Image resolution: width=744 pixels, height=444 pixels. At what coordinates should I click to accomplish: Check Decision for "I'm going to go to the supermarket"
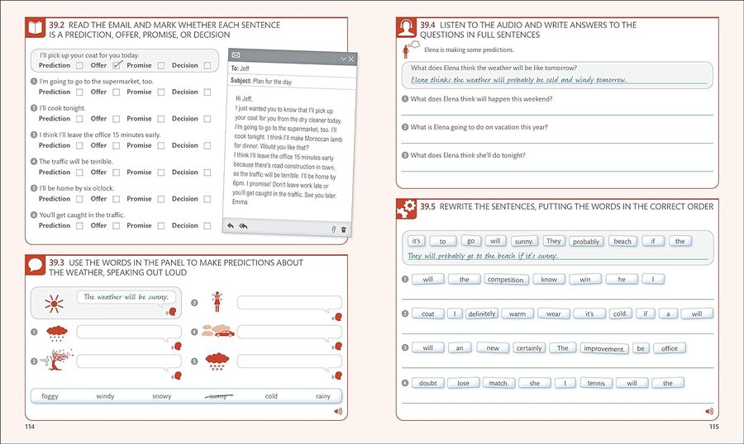pyautogui.click(x=207, y=92)
